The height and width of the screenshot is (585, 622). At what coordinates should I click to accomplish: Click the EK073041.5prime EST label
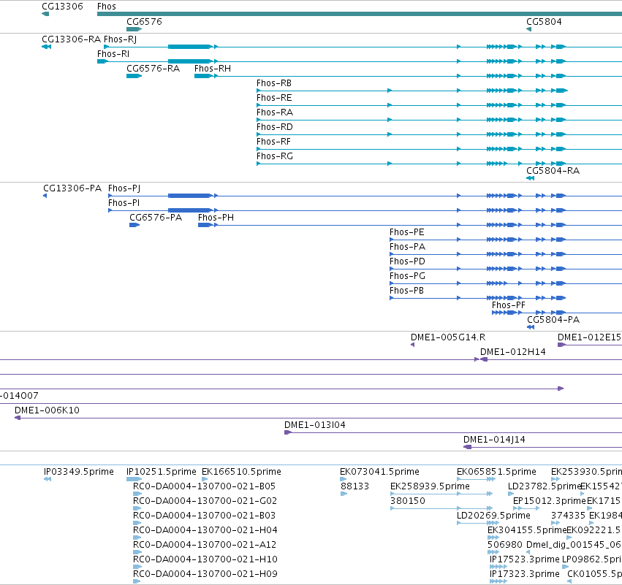[x=379, y=472]
